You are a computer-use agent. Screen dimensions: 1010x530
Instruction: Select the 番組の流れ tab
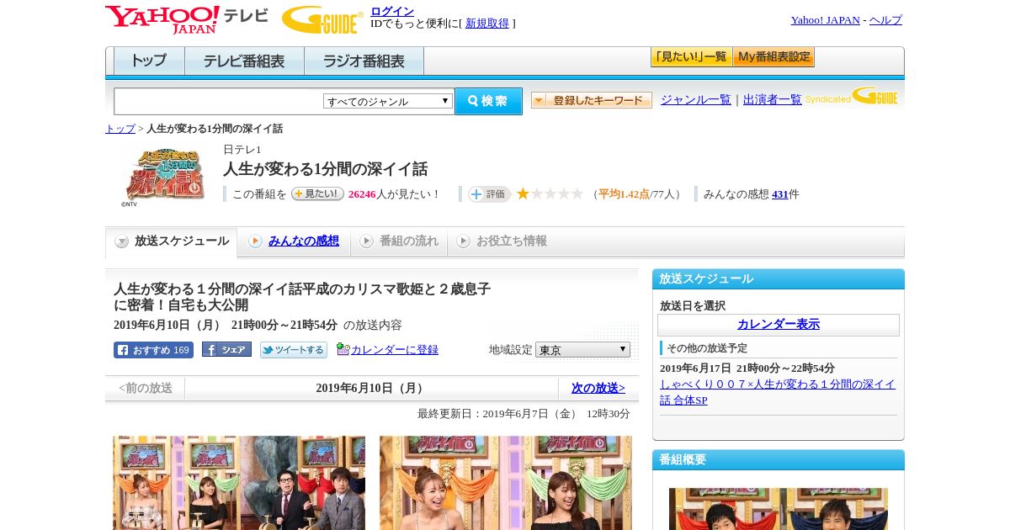tap(399, 241)
